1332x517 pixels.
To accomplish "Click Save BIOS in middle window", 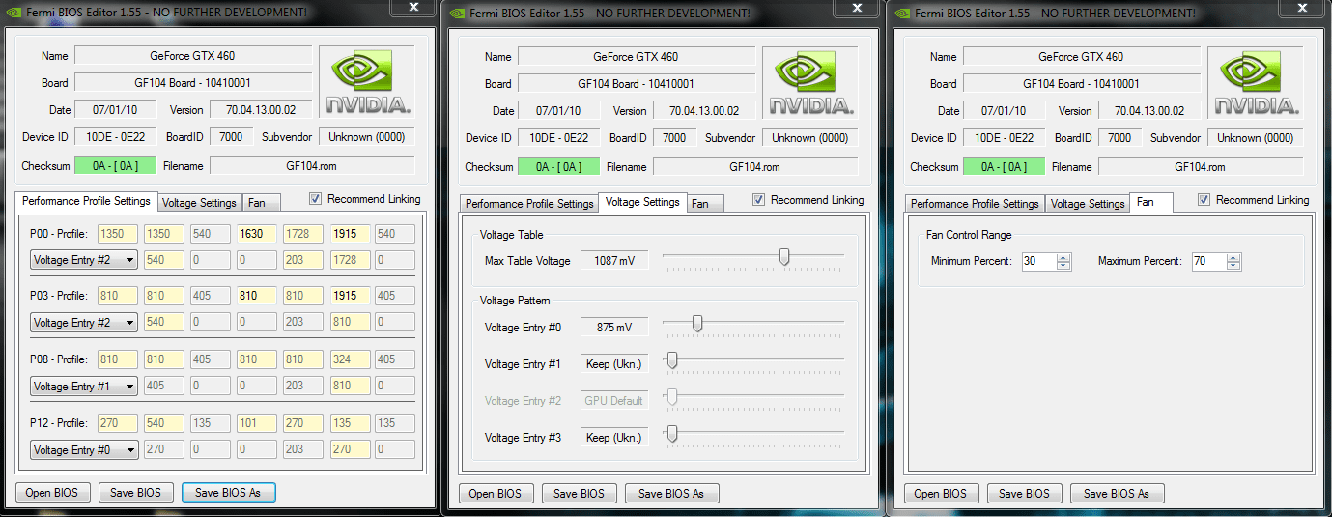I will [x=579, y=494].
